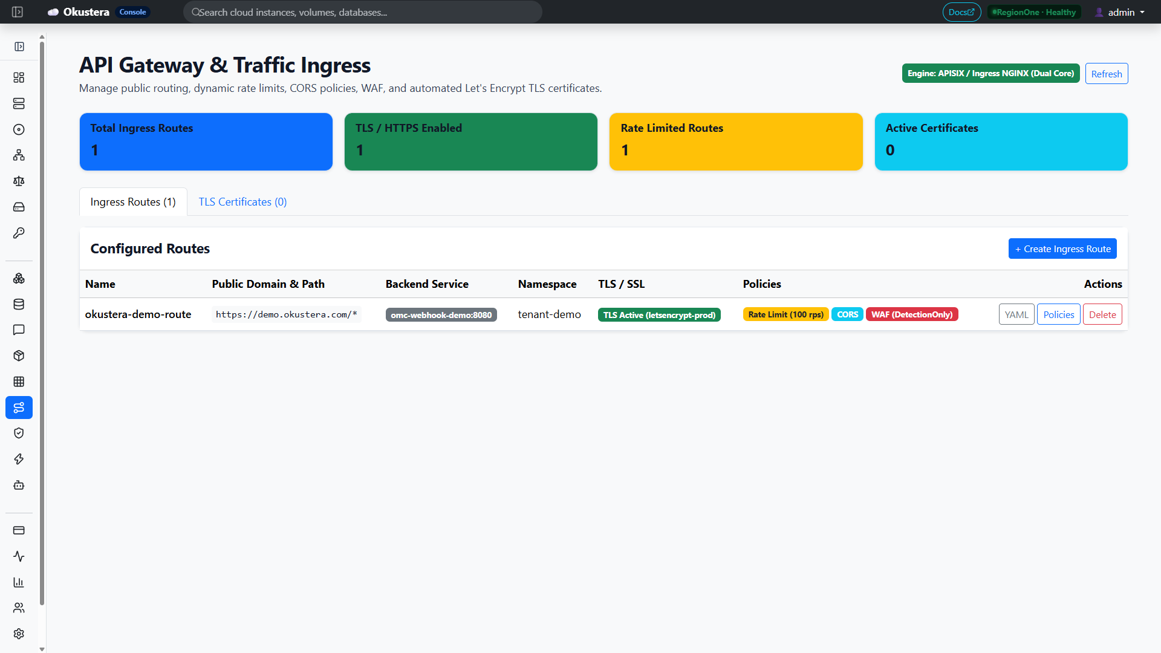Image resolution: width=1161 pixels, height=653 pixels.
Task: Click the Rate Limit (100 rps) badge
Action: (x=785, y=314)
